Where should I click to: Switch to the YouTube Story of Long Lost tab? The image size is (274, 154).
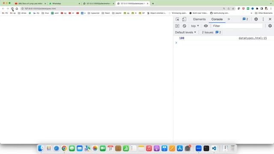pyautogui.click(x=30, y=3)
